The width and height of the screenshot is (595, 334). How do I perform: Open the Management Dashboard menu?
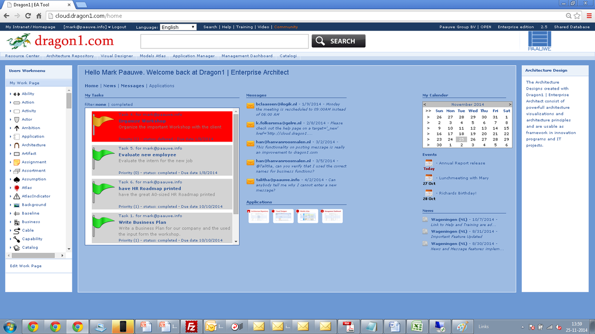click(247, 56)
